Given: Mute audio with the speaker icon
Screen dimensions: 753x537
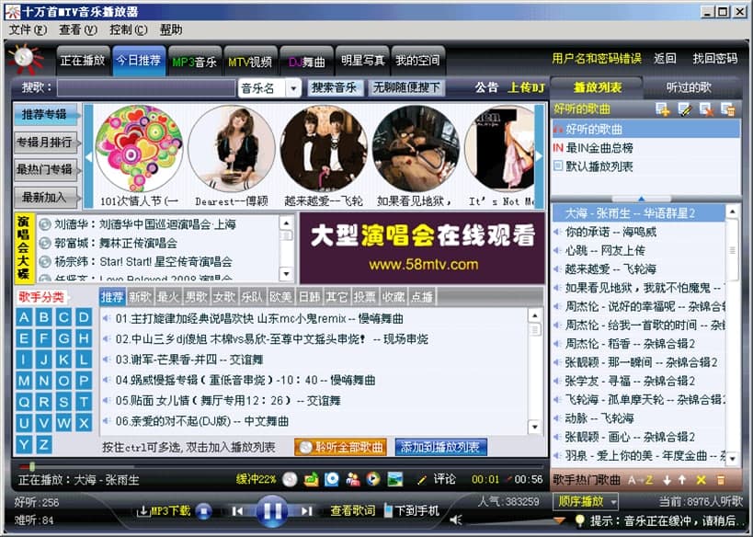Looking at the screenshot, I should coord(456,520).
